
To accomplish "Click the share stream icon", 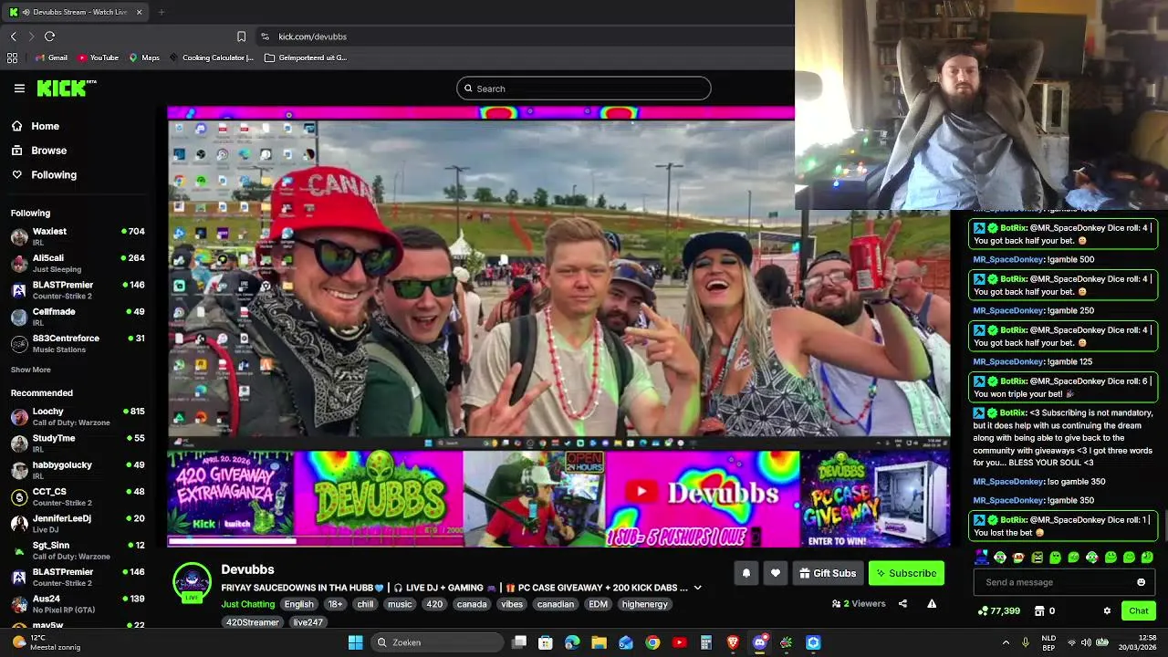I will (902, 603).
